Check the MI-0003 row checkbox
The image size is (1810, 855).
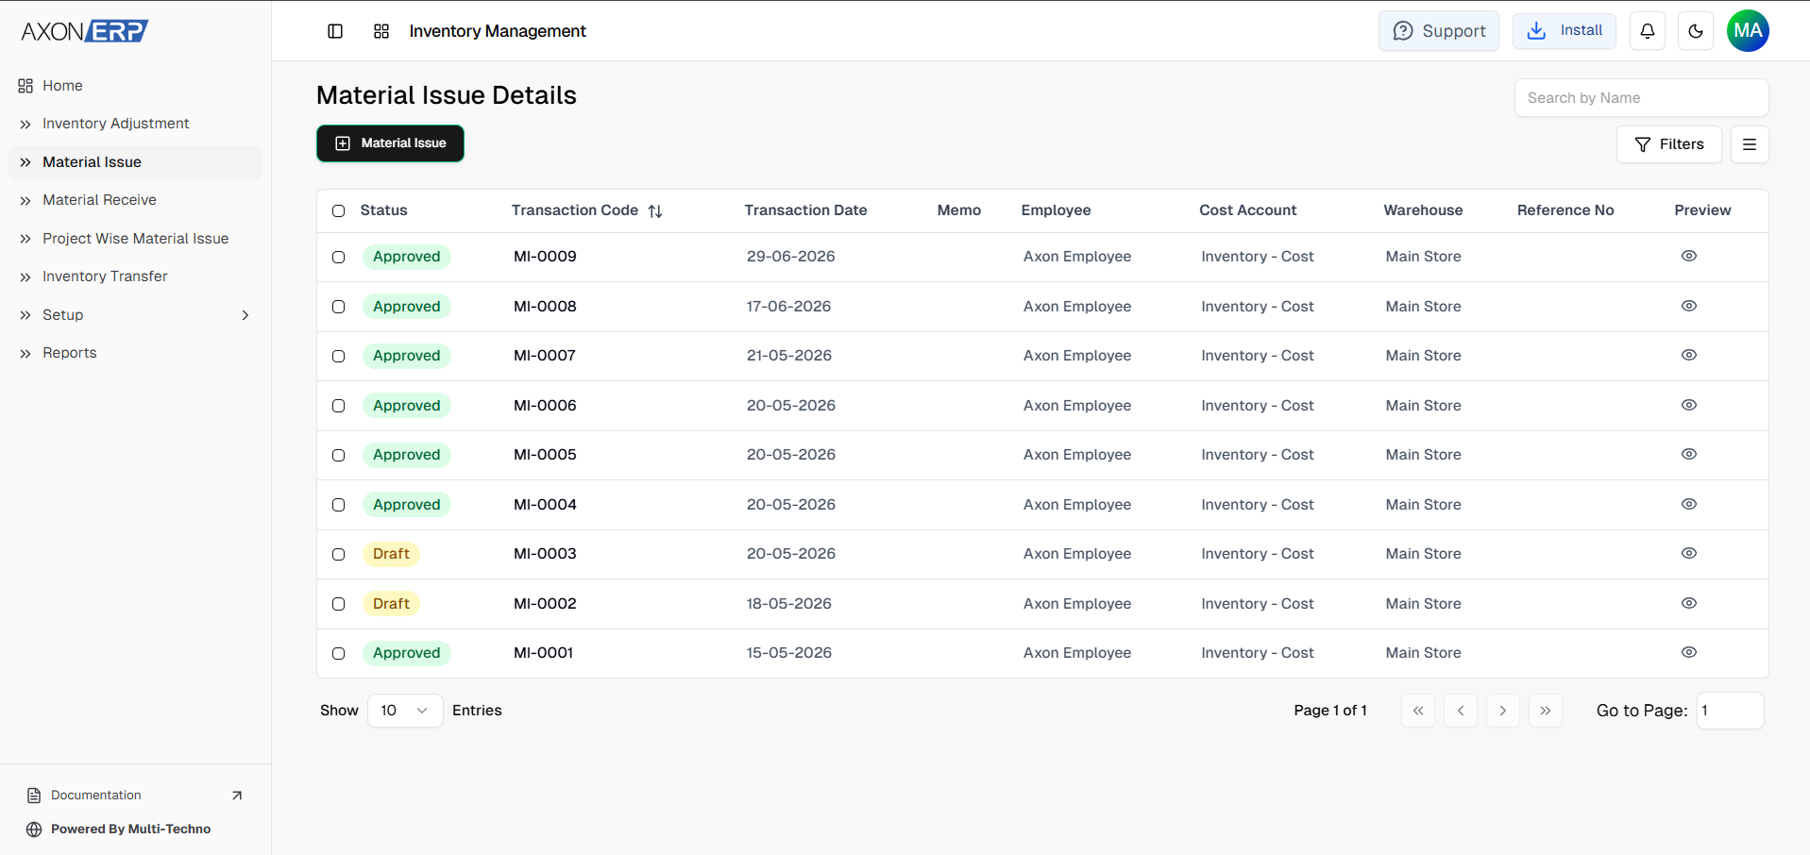pos(339,554)
